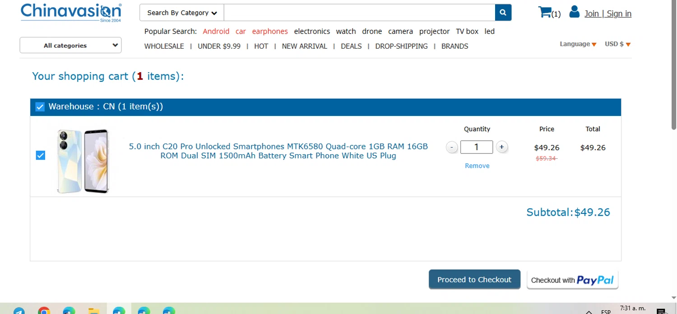The image size is (677, 314).
Task: Remove the smartphone from cart
Action: (x=477, y=166)
